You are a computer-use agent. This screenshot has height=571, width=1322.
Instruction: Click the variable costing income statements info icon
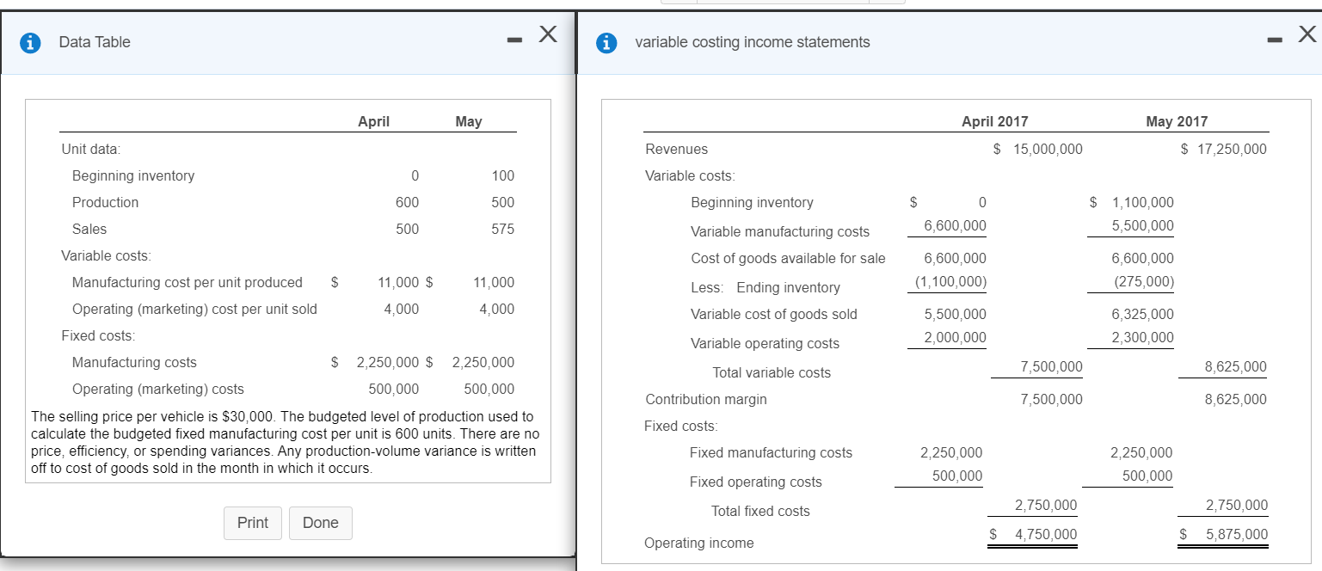608,42
